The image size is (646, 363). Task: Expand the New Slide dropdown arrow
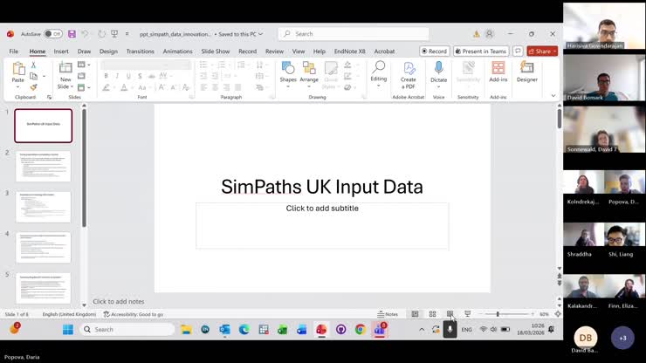(x=72, y=87)
